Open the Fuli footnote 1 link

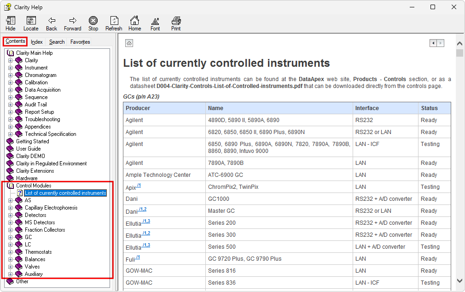138,257
